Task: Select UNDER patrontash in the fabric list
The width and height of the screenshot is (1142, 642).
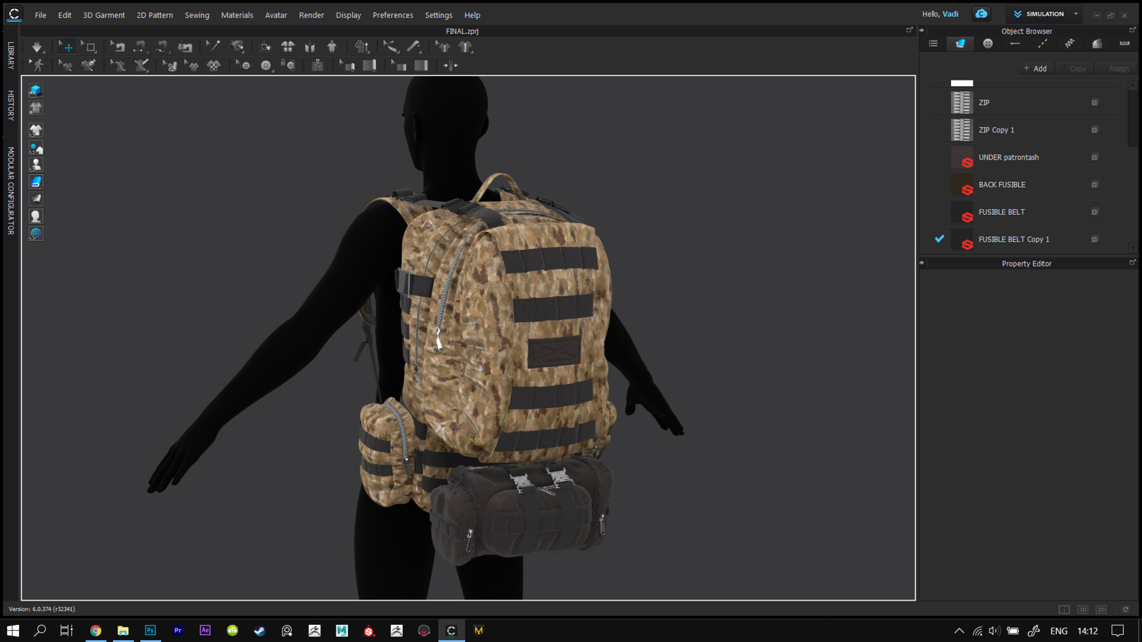Action: 1009,157
